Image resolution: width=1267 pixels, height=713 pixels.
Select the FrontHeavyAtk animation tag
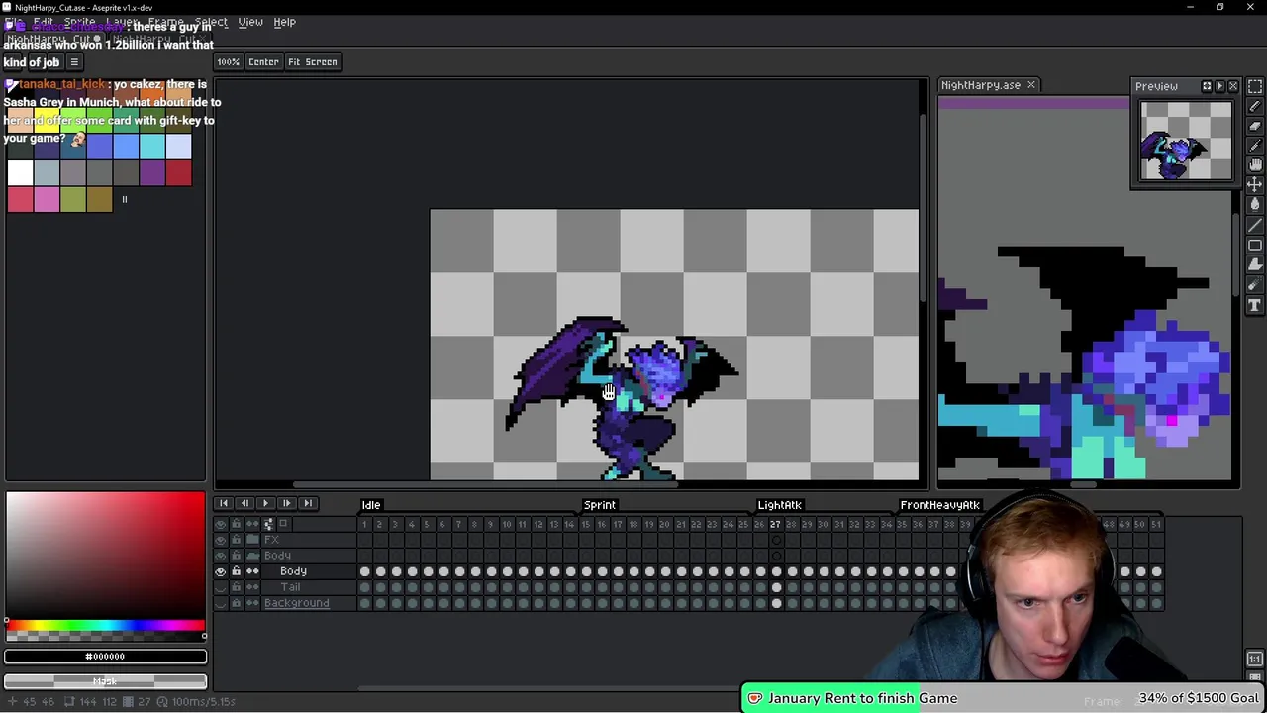click(939, 505)
